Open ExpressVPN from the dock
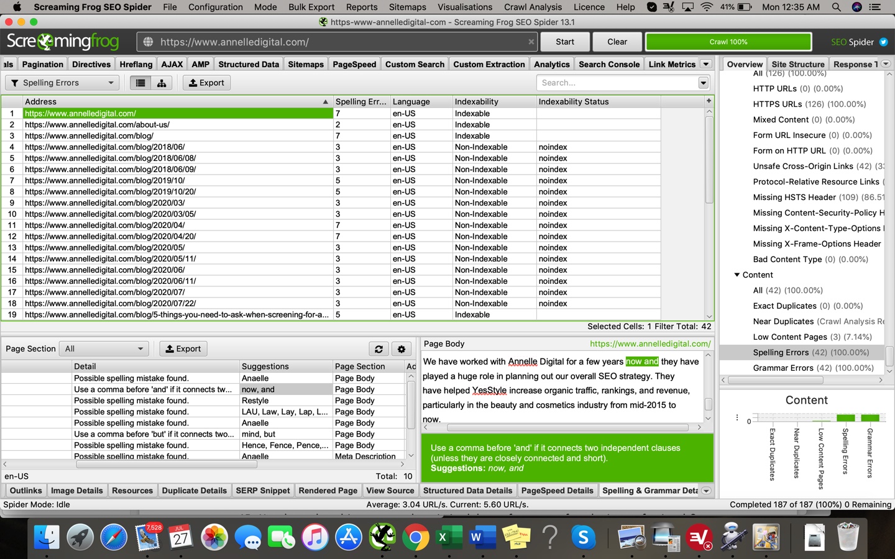This screenshot has height=559, width=895. tap(699, 537)
